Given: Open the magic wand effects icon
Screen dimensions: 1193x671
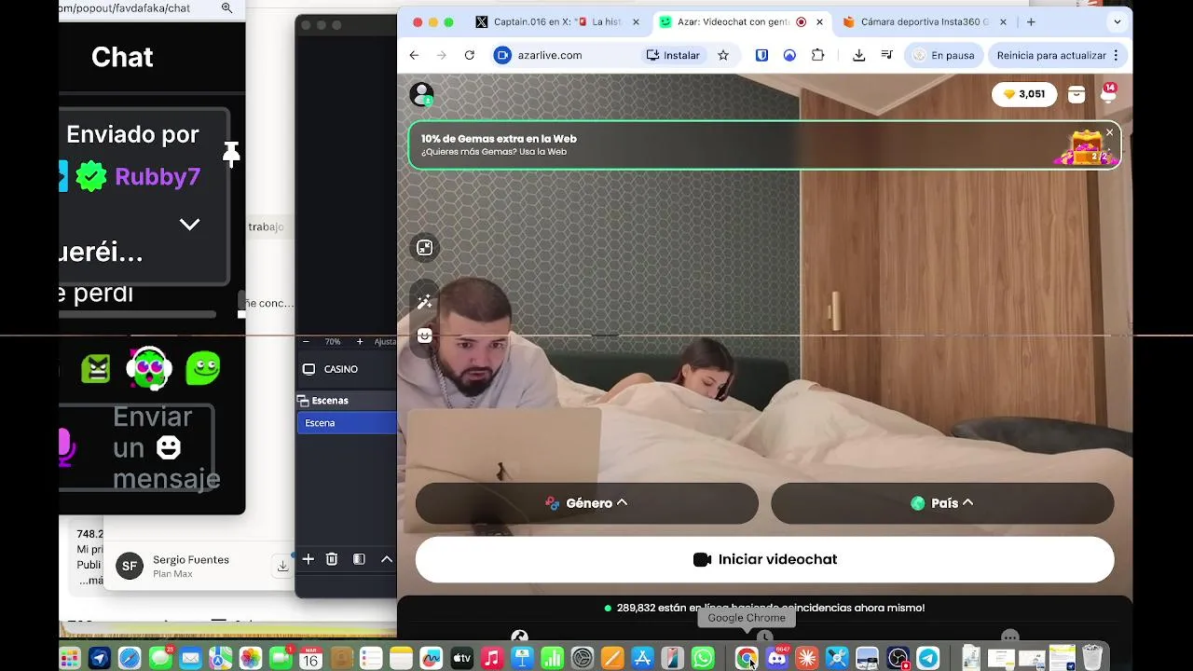Looking at the screenshot, I should click(424, 302).
